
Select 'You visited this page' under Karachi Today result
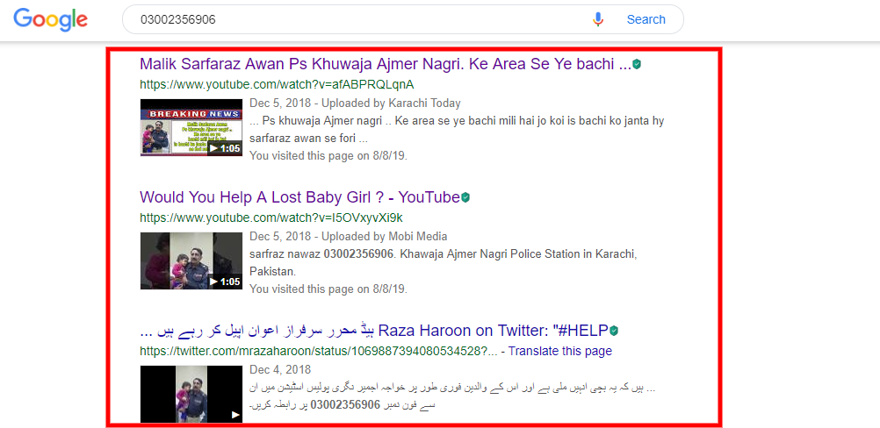pyautogui.click(x=328, y=156)
